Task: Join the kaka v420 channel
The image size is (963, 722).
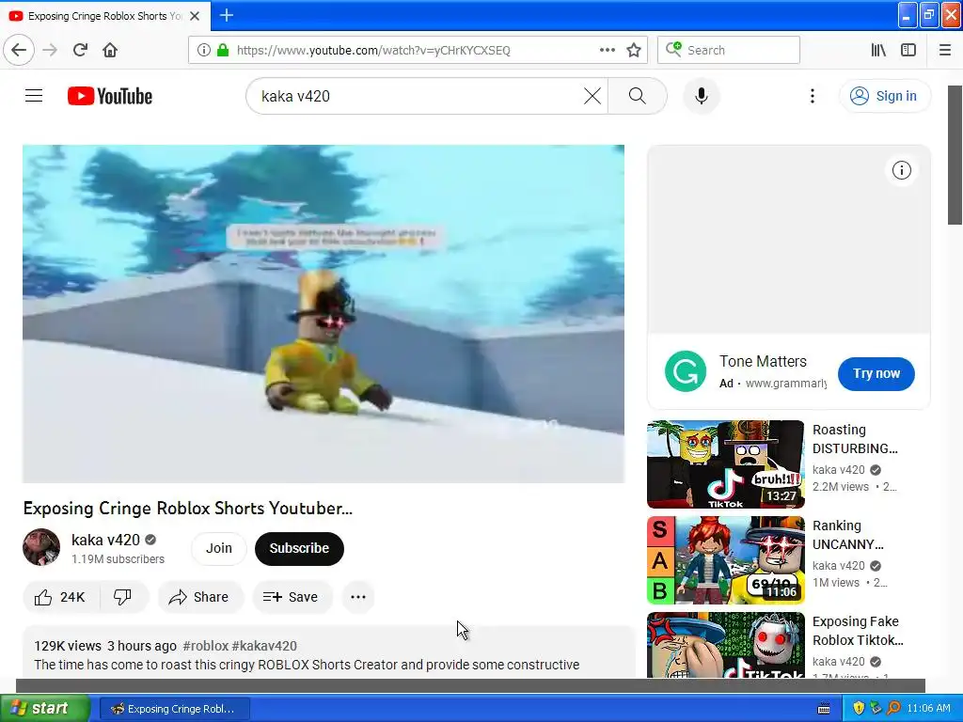Action: click(x=218, y=548)
